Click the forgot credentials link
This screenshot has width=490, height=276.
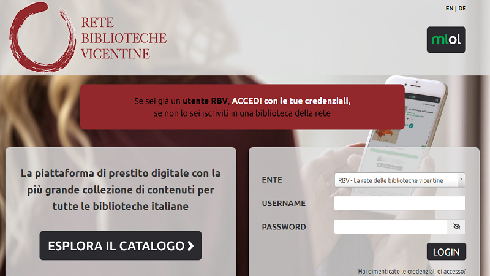412,271
